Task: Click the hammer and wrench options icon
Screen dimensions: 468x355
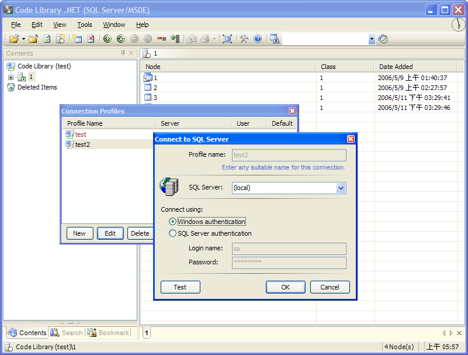Action: (x=244, y=39)
